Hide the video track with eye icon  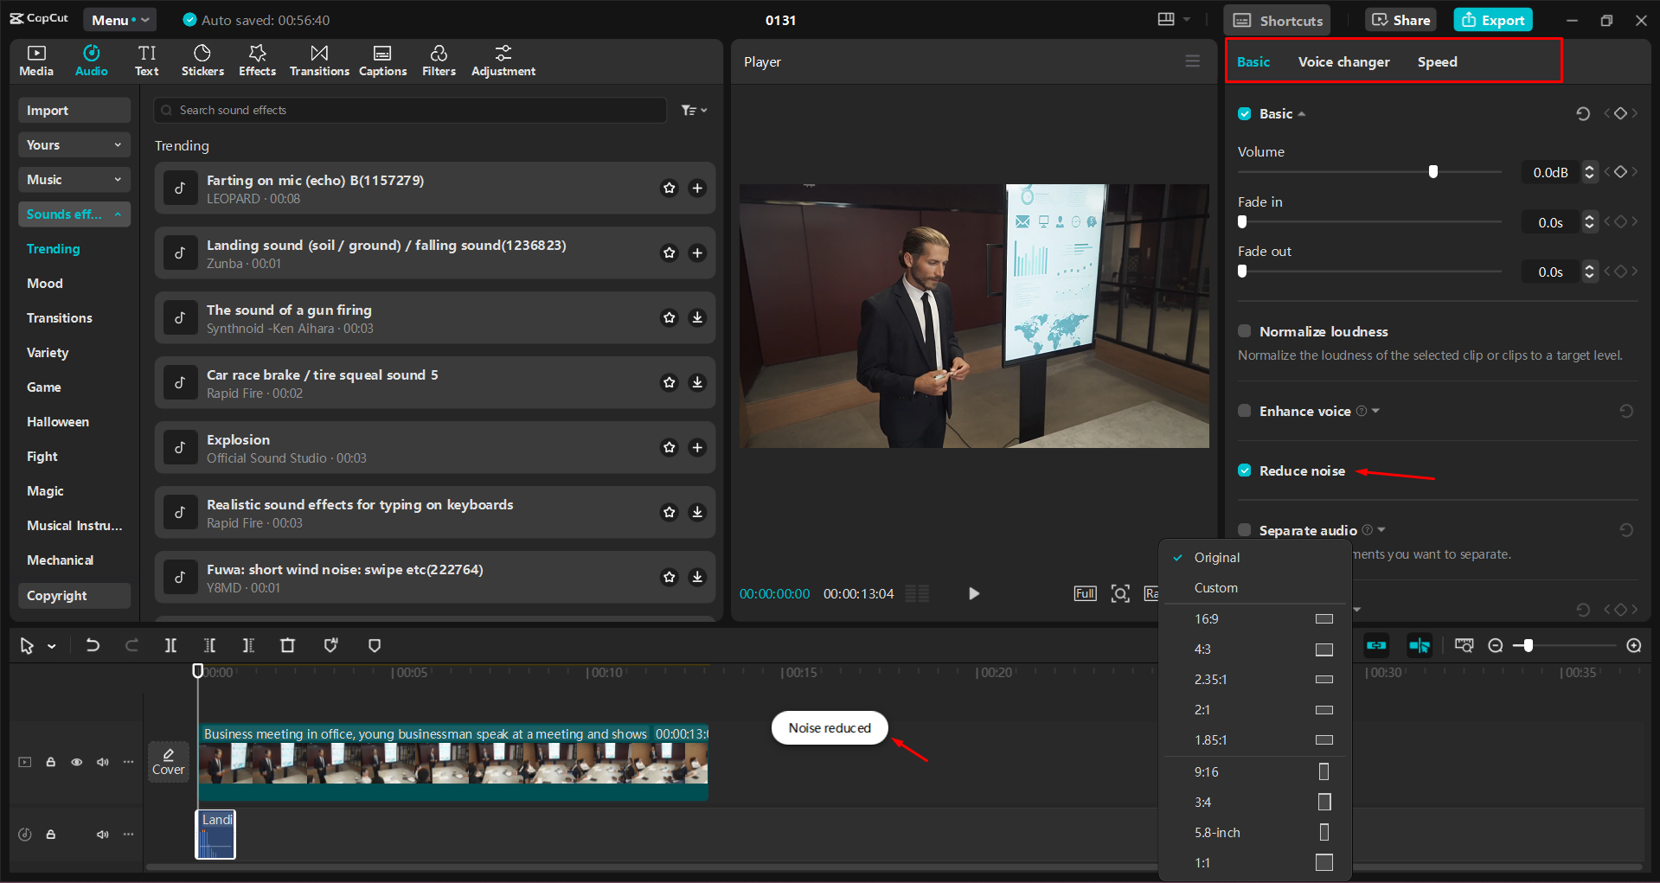tap(77, 762)
